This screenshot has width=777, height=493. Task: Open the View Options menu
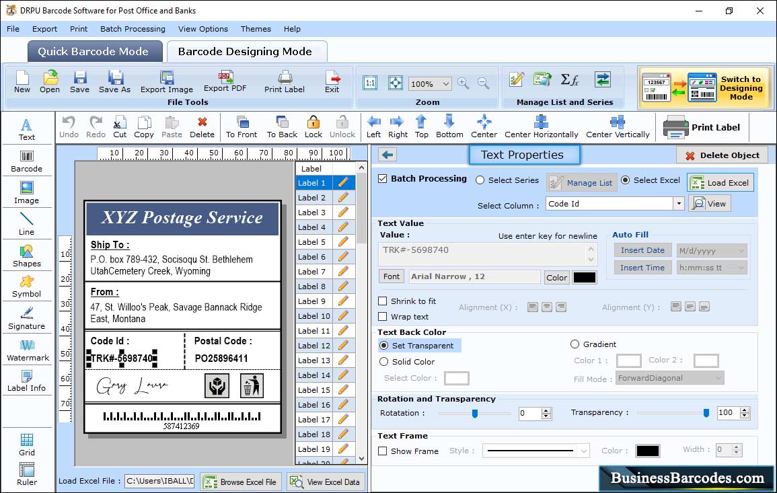(x=203, y=29)
